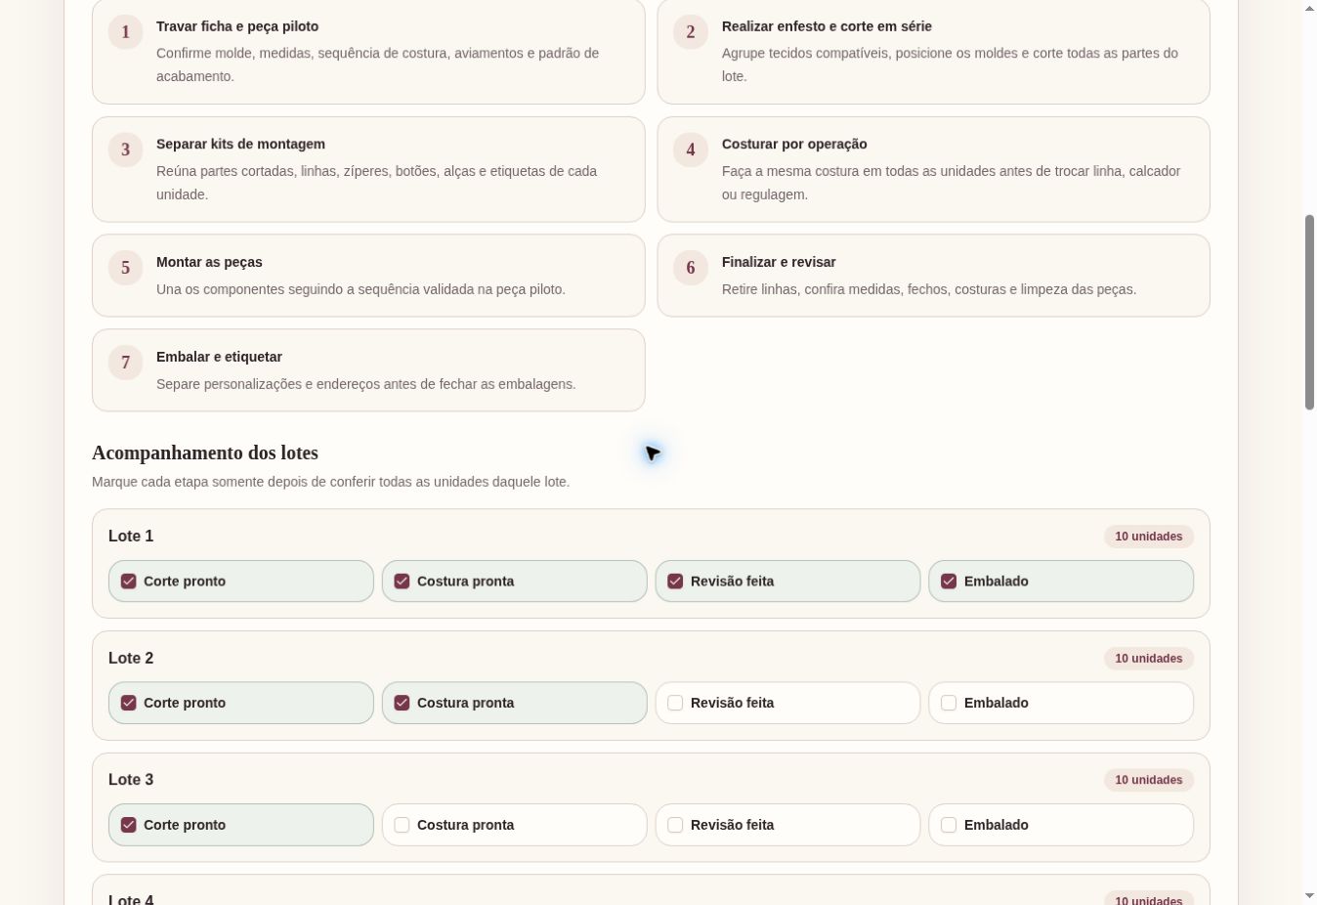Click the description starting "Reúna partes cortadas"
The image size is (1317, 905).
[376, 183]
